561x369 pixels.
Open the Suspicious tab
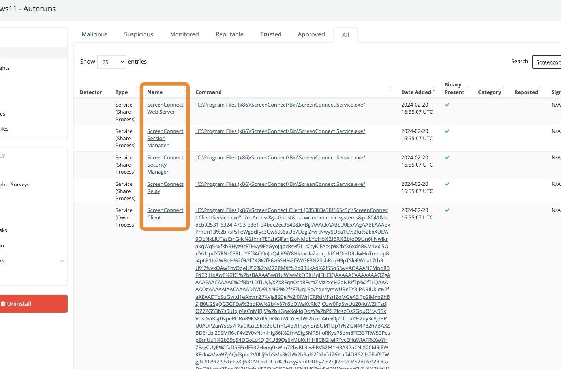138,34
